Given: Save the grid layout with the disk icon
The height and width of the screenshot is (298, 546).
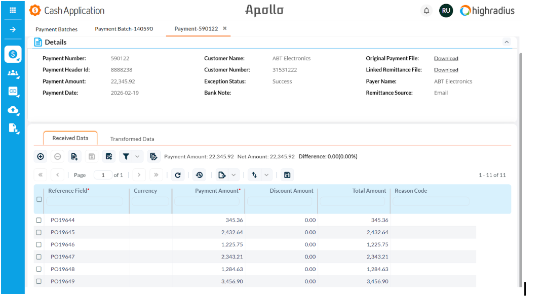Looking at the screenshot, I should click(287, 175).
